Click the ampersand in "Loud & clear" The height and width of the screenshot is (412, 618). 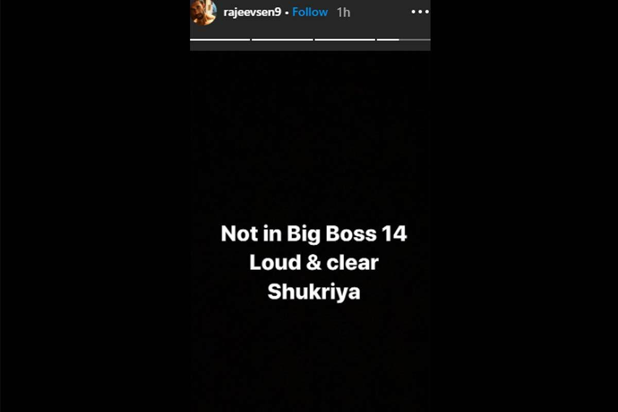[x=313, y=263]
